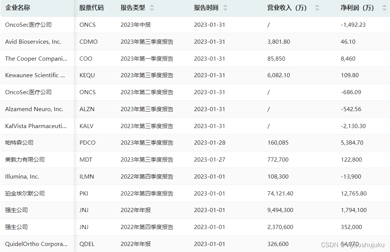Select revenue value 108,300
390x252 pixels.
point(278,176)
